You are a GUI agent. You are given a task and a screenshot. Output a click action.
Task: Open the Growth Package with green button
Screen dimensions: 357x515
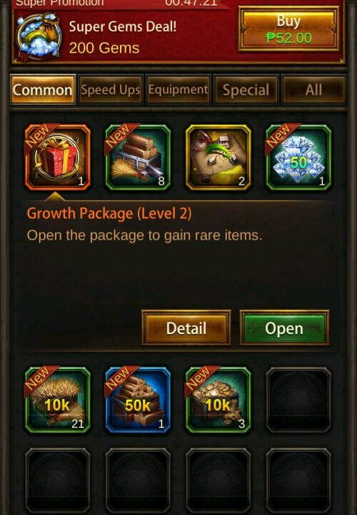pyautogui.click(x=284, y=328)
